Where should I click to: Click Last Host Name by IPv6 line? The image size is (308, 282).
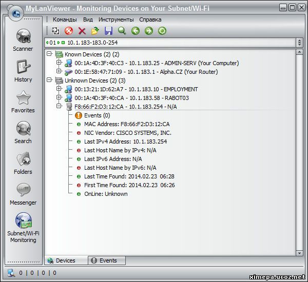(x=120, y=168)
